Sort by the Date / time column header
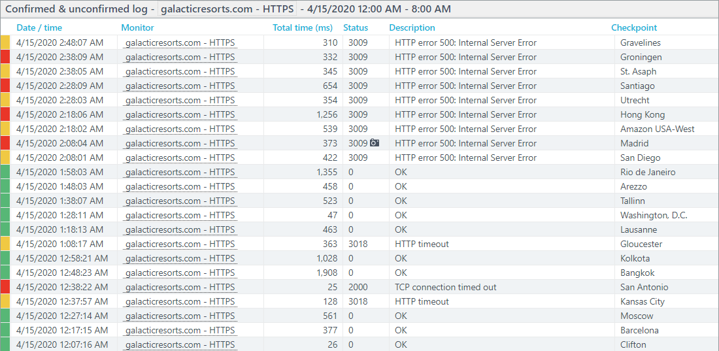Image resolution: width=719 pixels, height=351 pixels. [x=39, y=27]
